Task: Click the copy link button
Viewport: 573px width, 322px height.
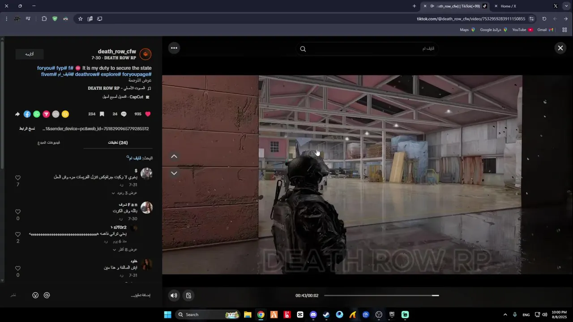Action: [x=27, y=128]
